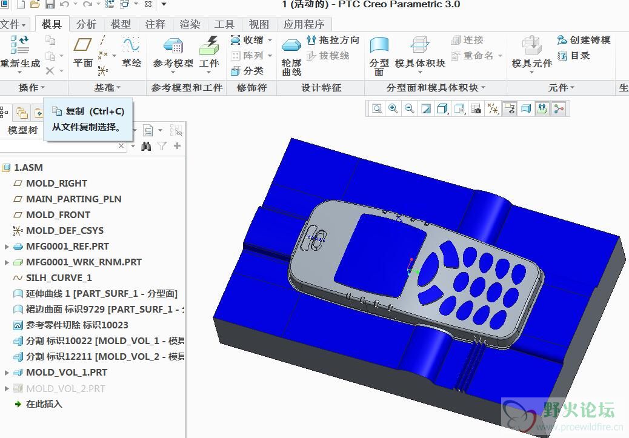Click the search field clear X
Screen dimensions: 629x438
(x=121, y=146)
